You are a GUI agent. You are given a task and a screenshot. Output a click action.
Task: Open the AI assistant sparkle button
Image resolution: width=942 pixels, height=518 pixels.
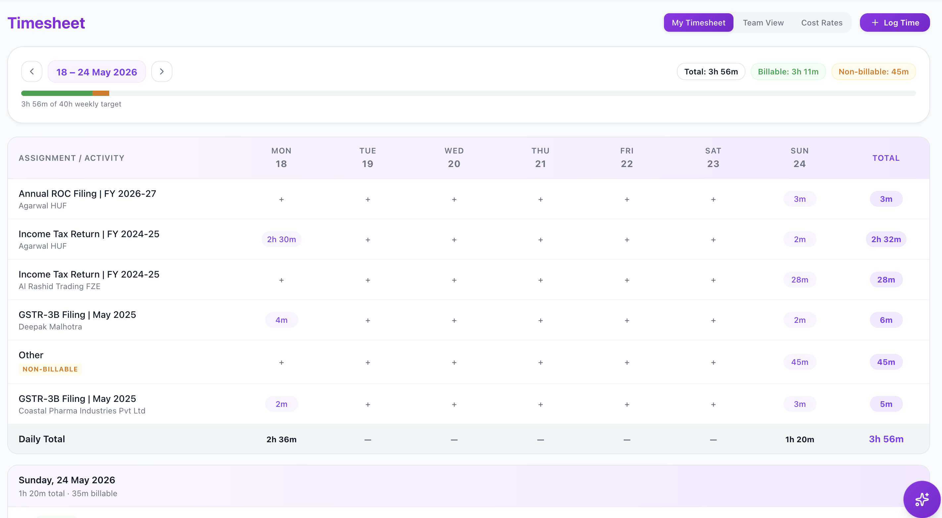tap(921, 499)
